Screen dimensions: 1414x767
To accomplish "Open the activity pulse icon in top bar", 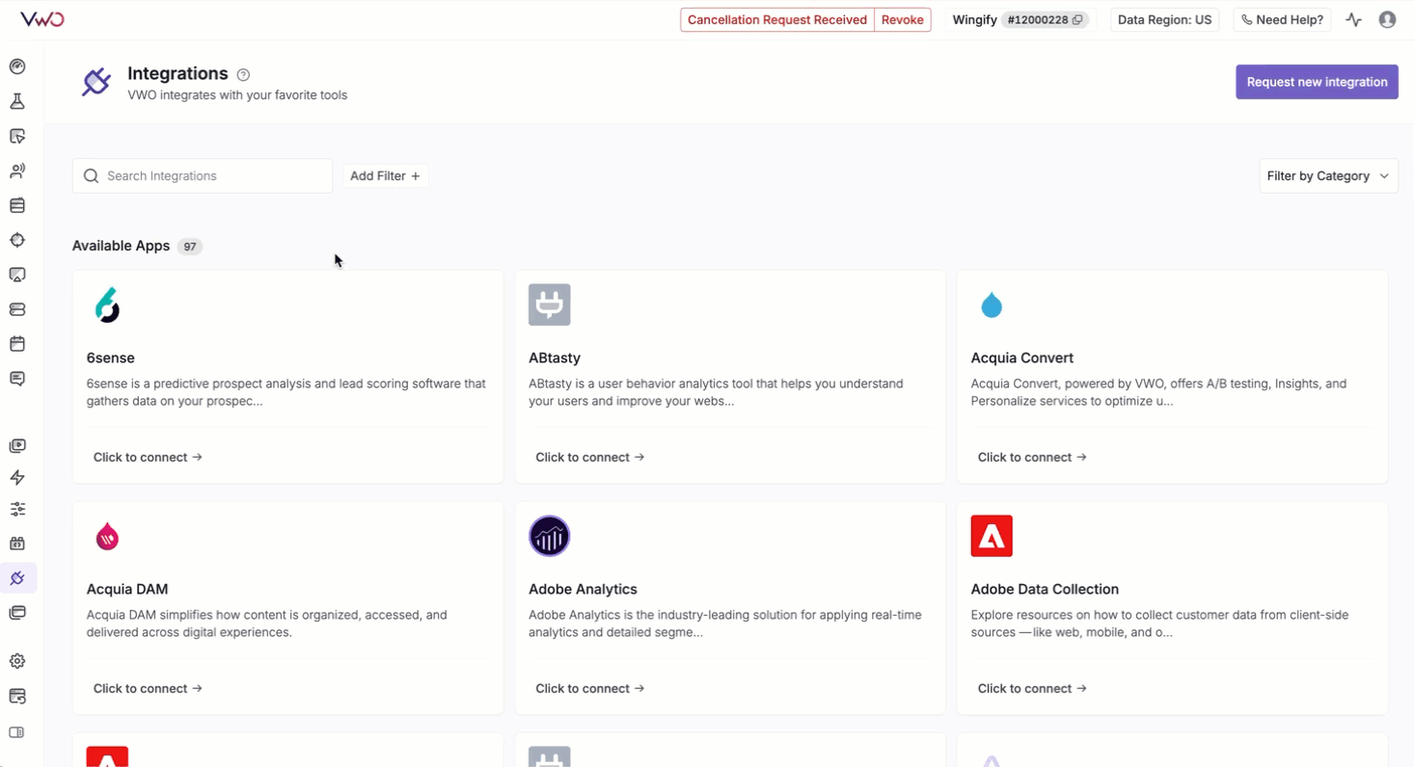I will click(x=1354, y=19).
